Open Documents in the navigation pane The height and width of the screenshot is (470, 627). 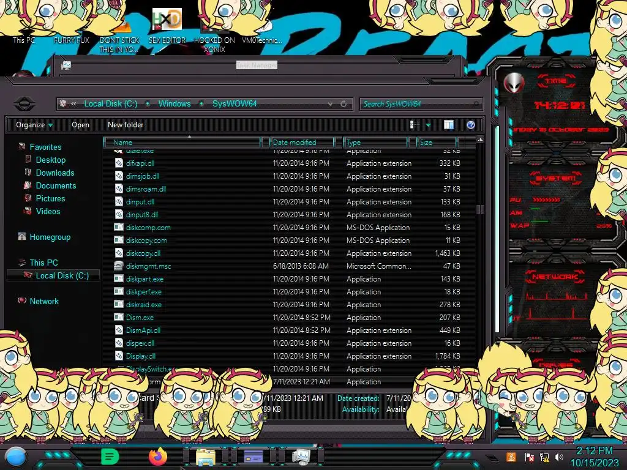56,185
